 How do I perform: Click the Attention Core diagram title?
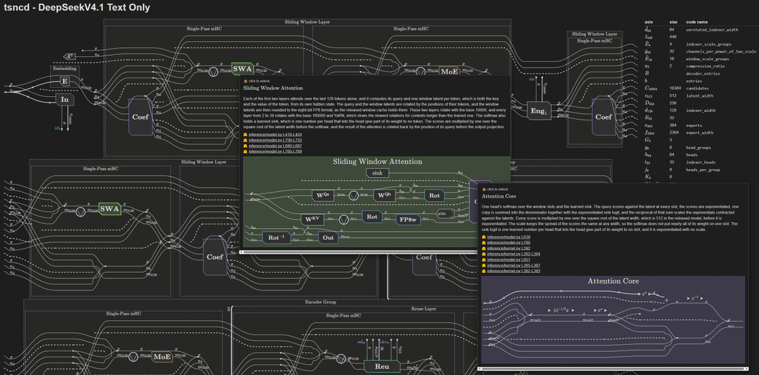tap(613, 281)
